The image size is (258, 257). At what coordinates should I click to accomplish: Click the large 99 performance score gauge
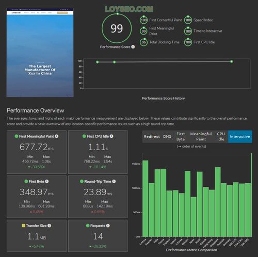[117, 28]
